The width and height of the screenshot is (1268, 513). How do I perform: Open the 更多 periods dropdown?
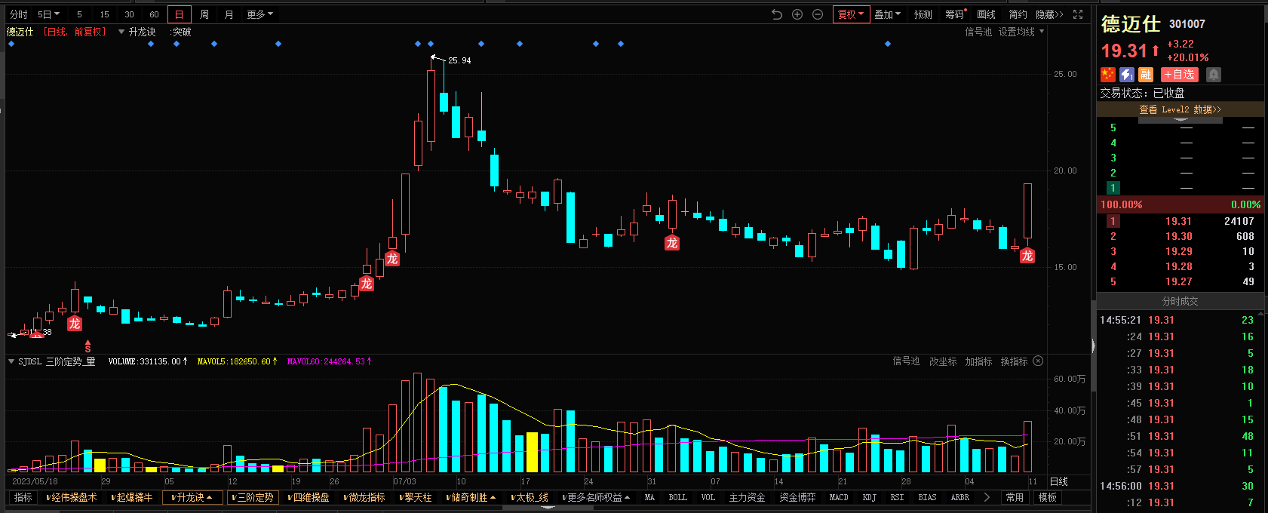coord(260,14)
